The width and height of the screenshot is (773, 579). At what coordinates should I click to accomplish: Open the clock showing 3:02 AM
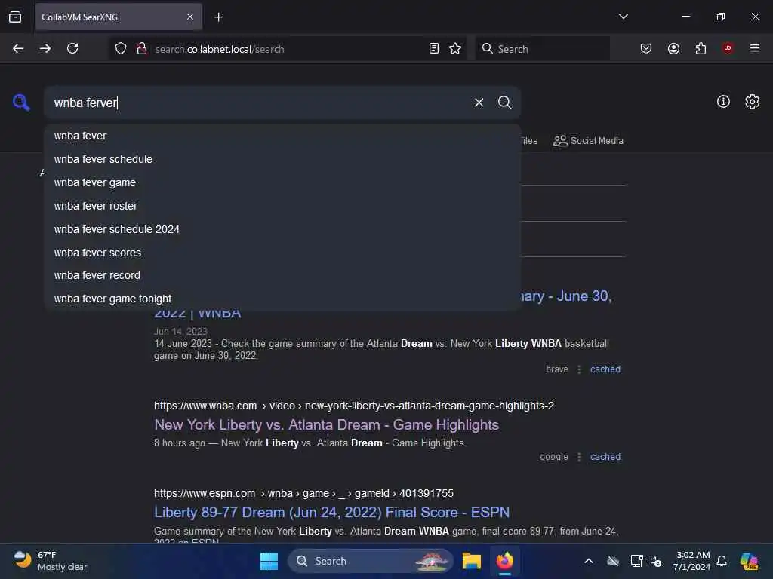click(691, 561)
